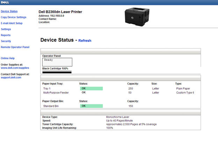218x145 pixels.
Task: Open the Device Status page
Action: click(x=9, y=11)
